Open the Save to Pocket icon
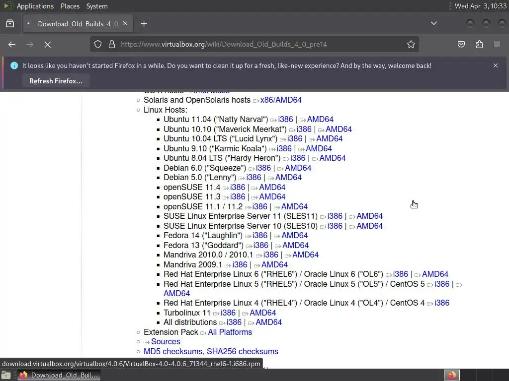 pos(461,44)
